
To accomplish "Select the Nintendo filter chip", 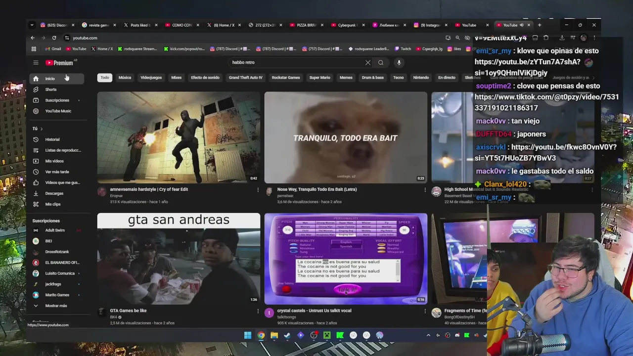I will pos(421,78).
